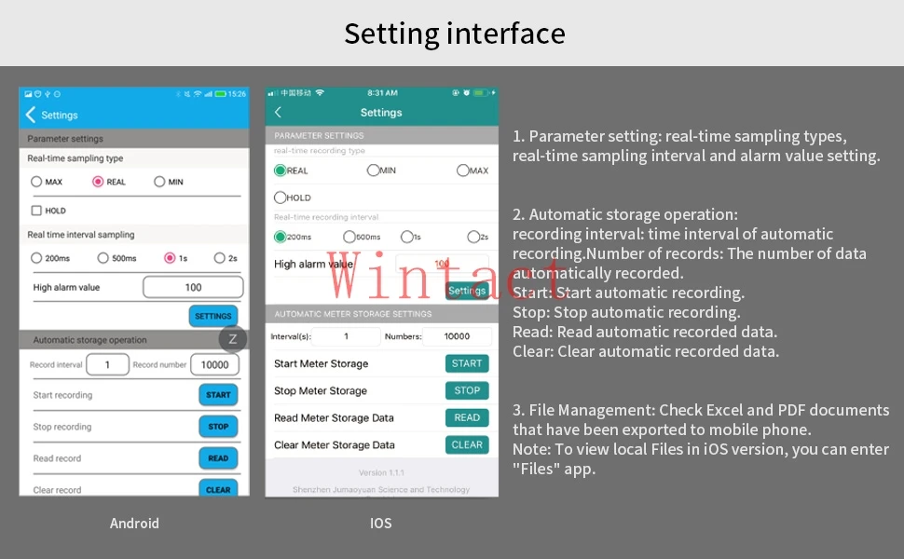
Task: Tap iOS 'PARAMETER SETTINGS' section header
Action: click(x=382, y=135)
